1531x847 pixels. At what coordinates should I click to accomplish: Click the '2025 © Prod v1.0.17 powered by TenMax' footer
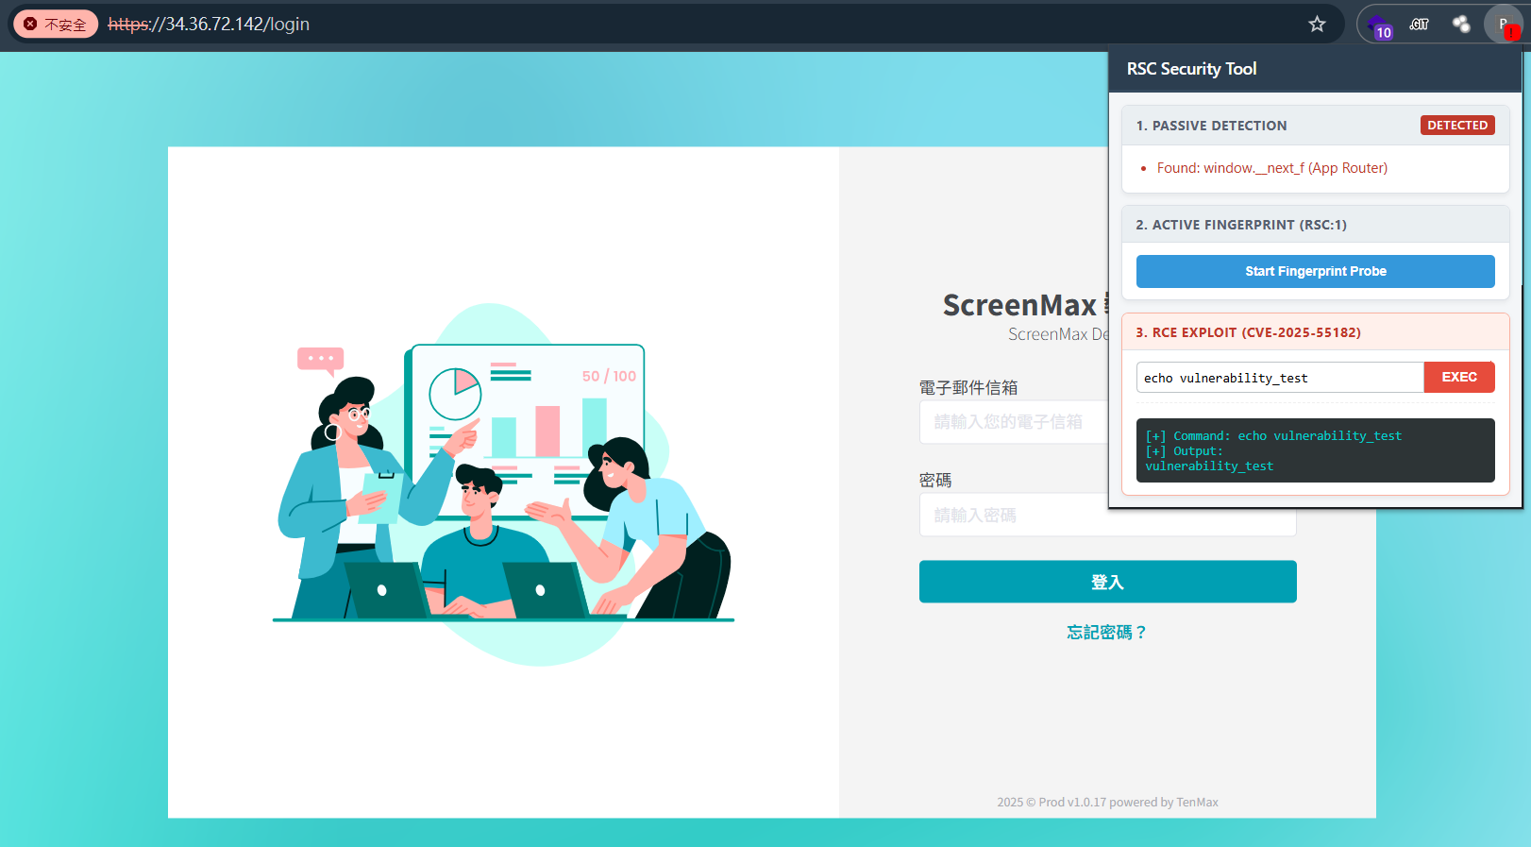point(1107,803)
